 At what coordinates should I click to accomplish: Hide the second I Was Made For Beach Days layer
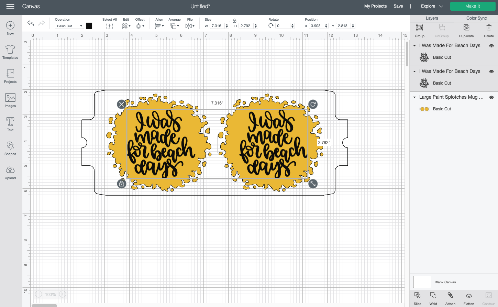coord(491,71)
